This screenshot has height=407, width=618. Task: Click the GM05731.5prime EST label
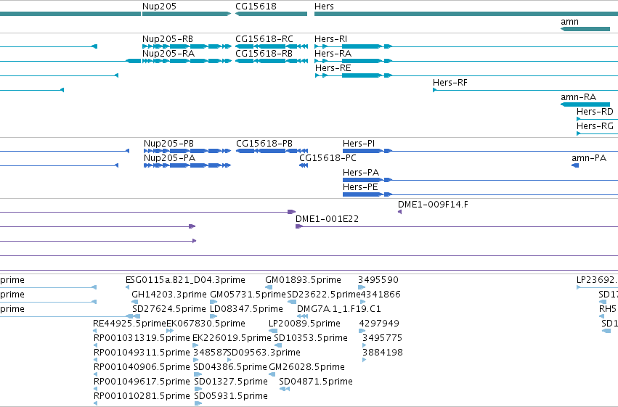tap(248, 295)
